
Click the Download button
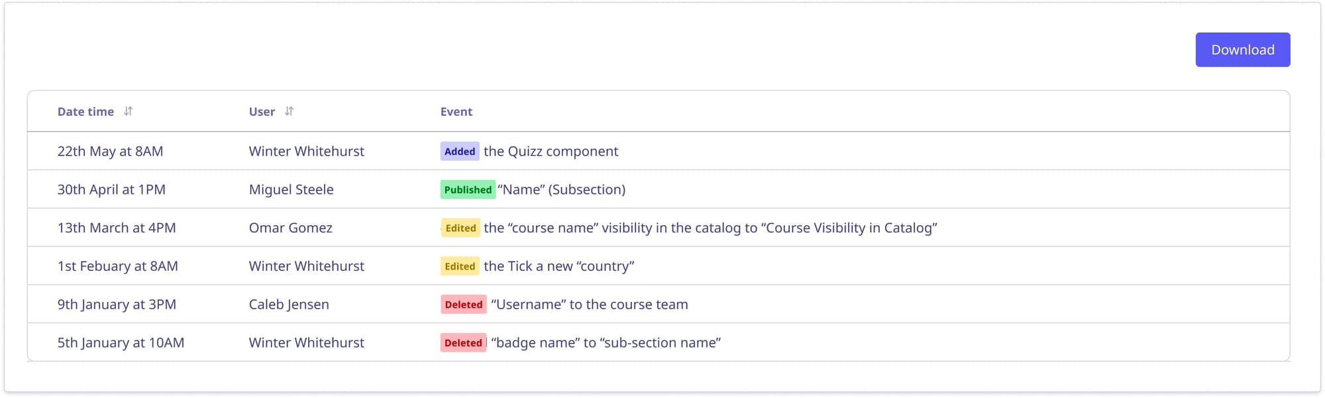point(1242,50)
